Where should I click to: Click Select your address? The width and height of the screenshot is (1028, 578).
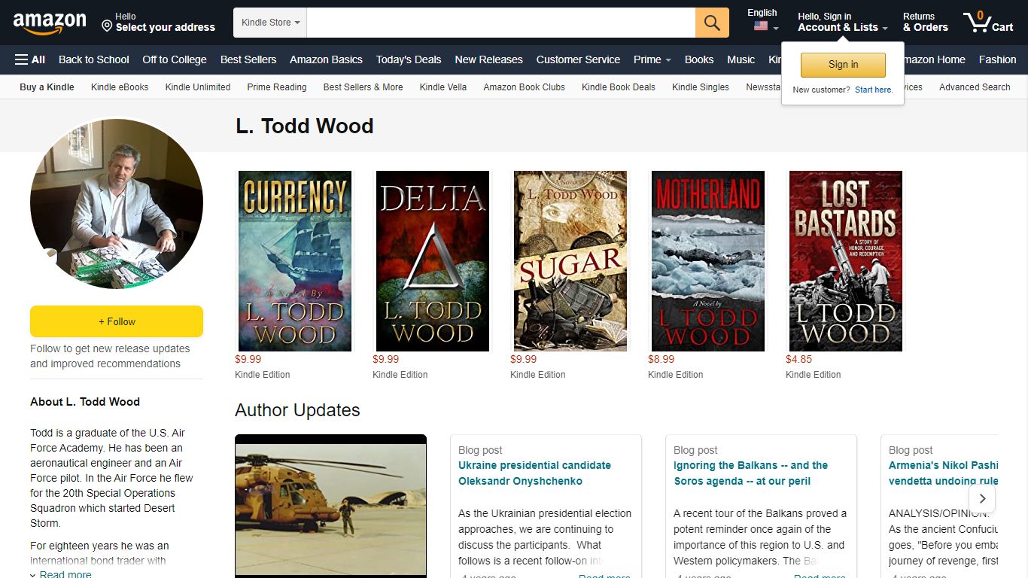[166, 27]
